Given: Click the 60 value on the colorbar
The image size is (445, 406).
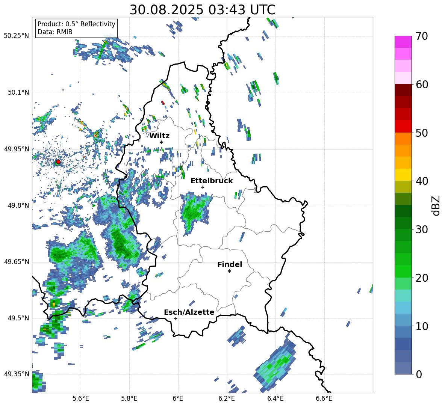Looking at the screenshot, I should tap(422, 85).
